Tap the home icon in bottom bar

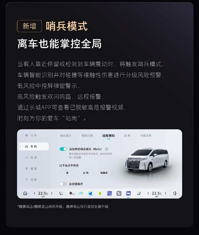pos(25,193)
